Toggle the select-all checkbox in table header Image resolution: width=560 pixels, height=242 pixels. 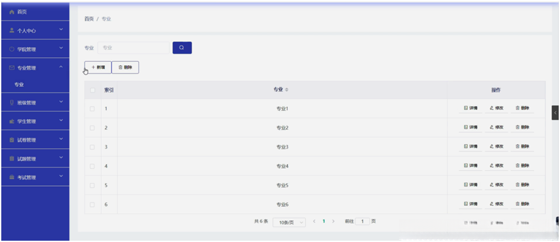(x=93, y=90)
